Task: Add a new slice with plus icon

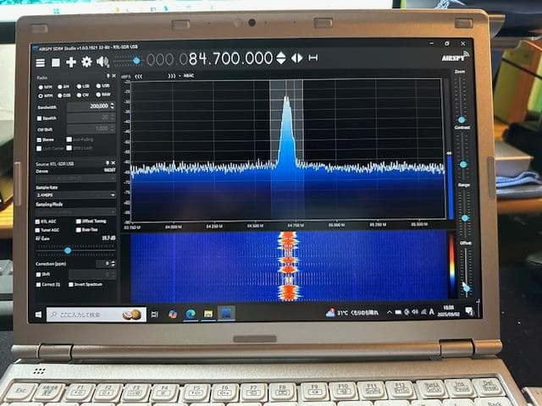Action: pyautogui.click(x=71, y=63)
